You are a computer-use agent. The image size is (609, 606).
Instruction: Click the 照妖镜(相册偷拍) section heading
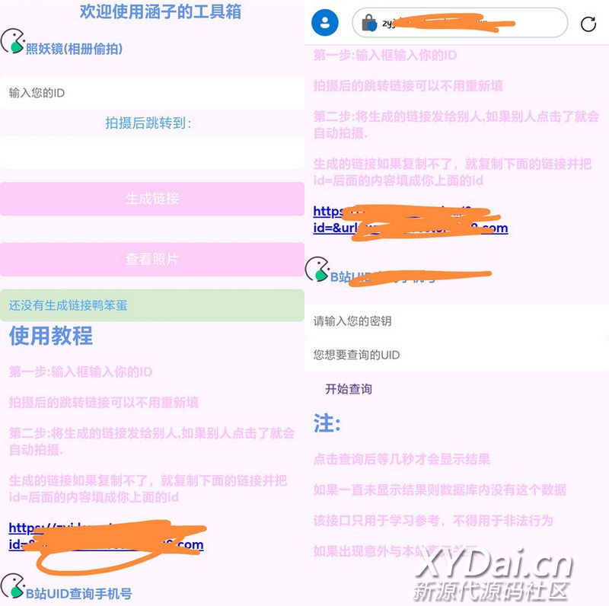tap(74, 49)
